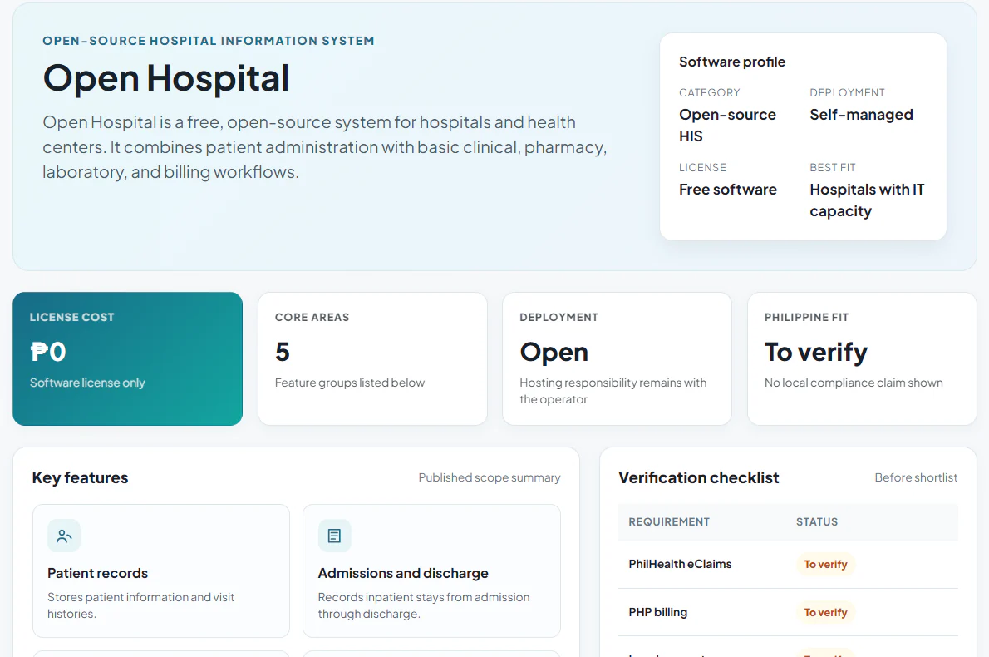Select the License Cost ₱0 card
989x657 pixels.
click(127, 358)
